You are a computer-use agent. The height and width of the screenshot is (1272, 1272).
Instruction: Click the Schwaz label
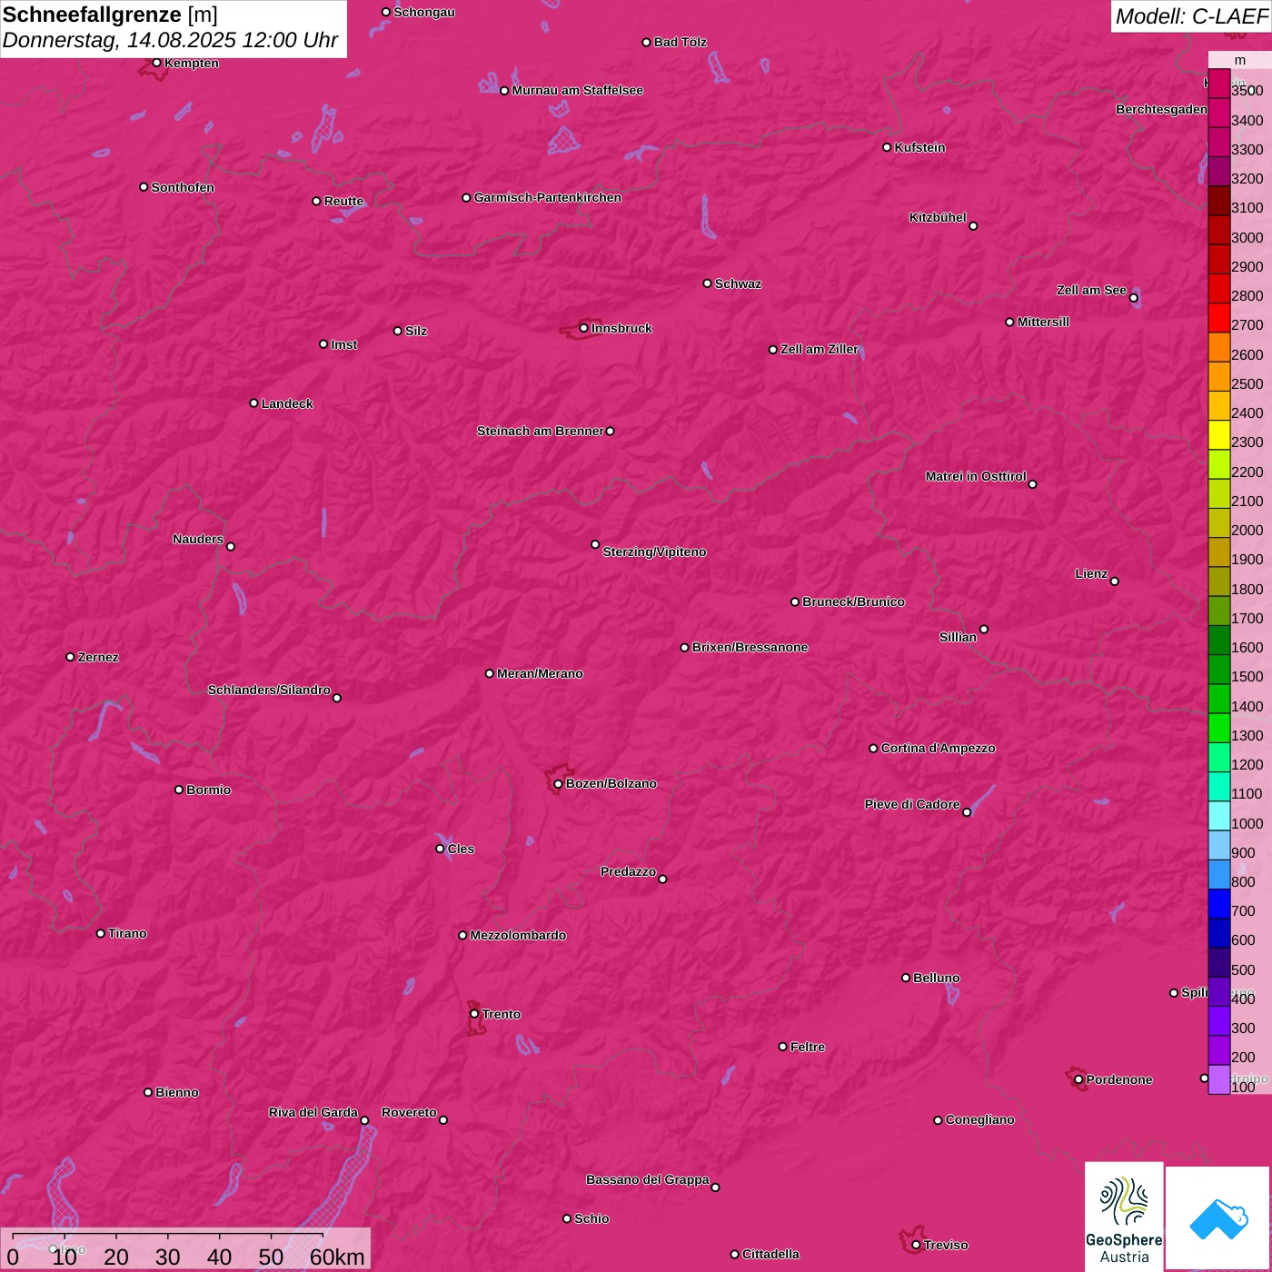[x=738, y=283]
